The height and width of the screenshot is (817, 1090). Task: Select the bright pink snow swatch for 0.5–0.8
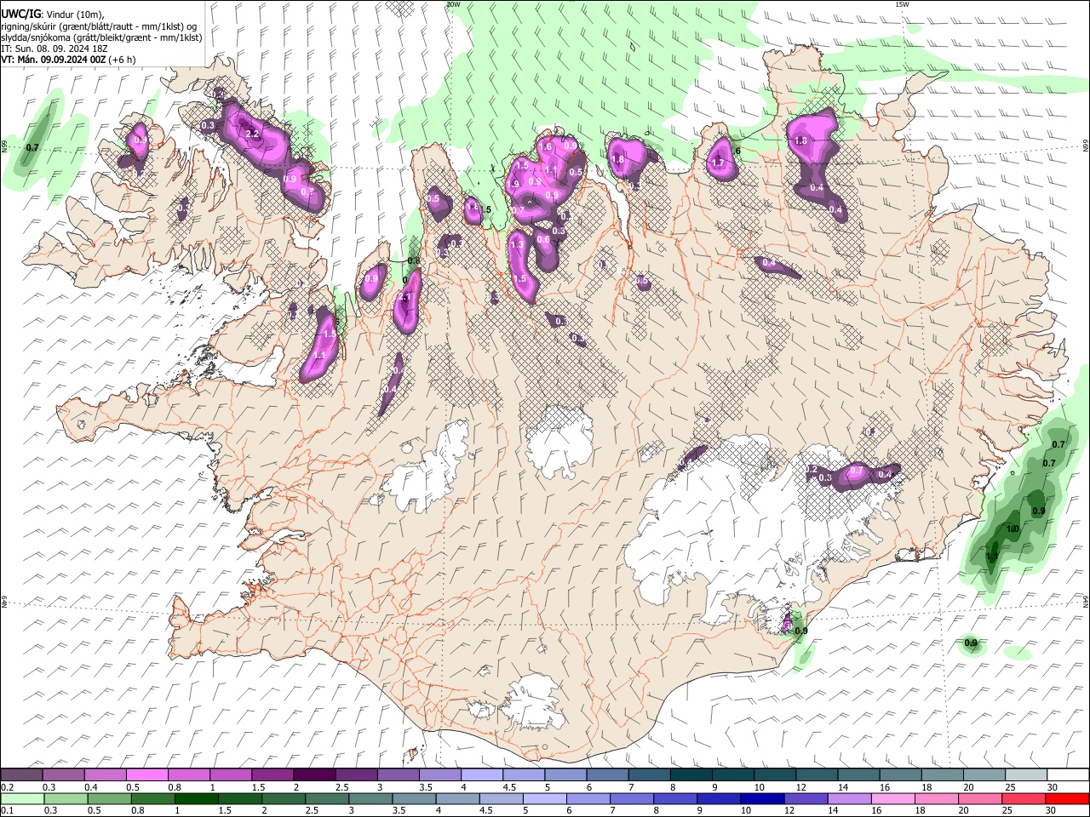point(147,774)
